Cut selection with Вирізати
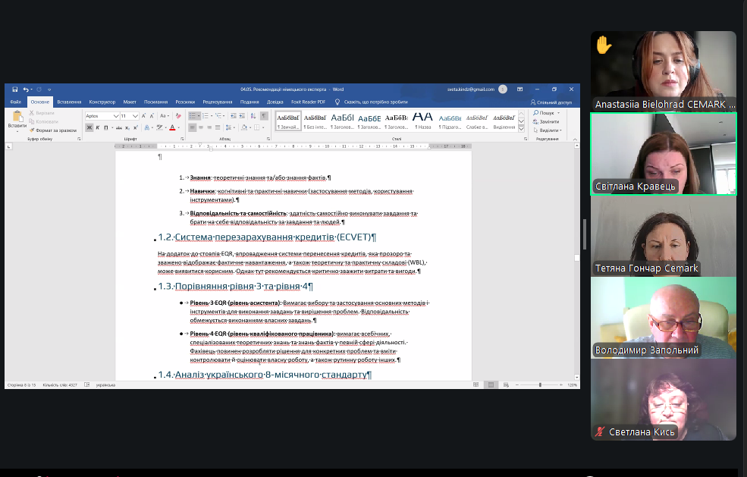The image size is (747, 477). [x=42, y=113]
